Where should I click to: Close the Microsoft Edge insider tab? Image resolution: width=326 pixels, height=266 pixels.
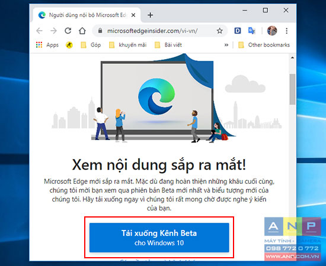pyautogui.click(x=133, y=15)
